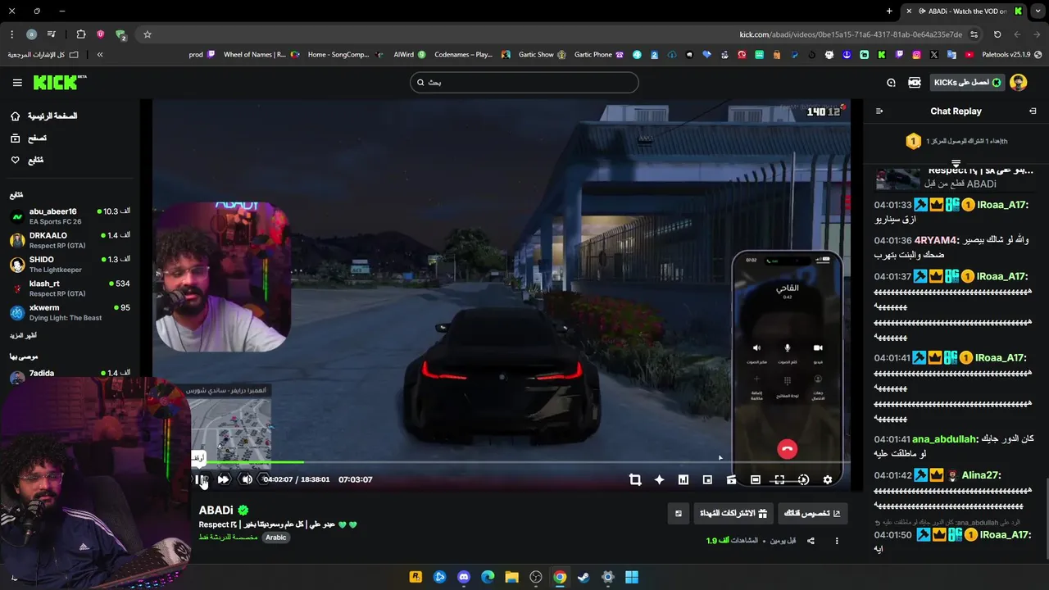Click the sparkle icon in the player controls

click(659, 479)
